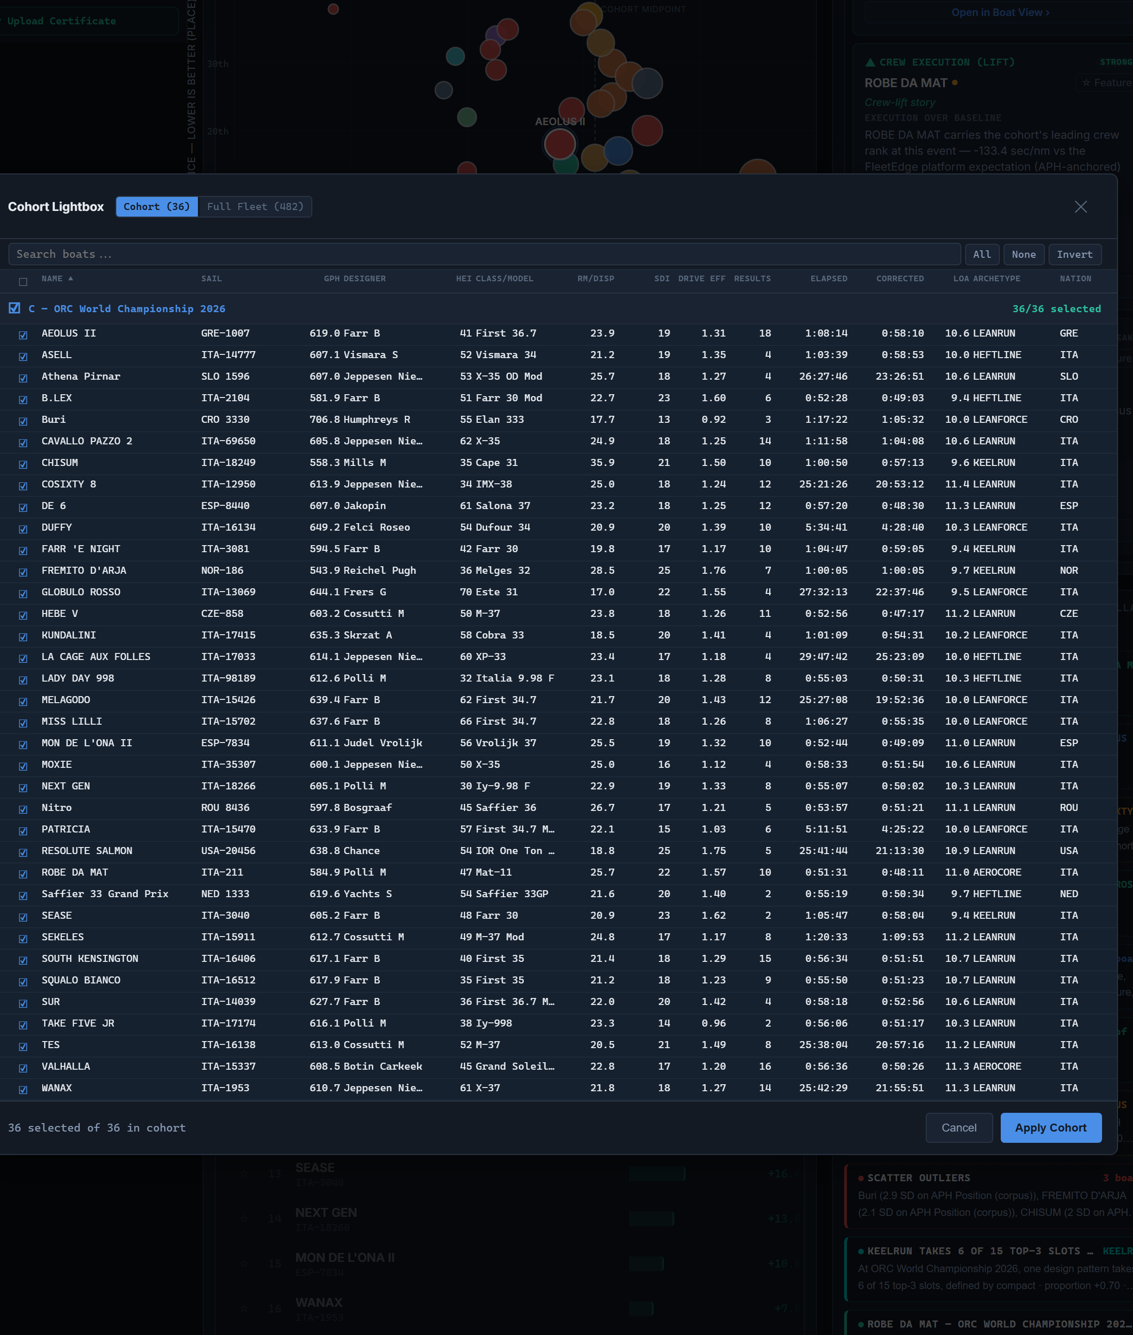Viewport: 1133px width, 1335px height.
Task: Click the RESOLUTE SALMON boat name
Action: coord(87,851)
